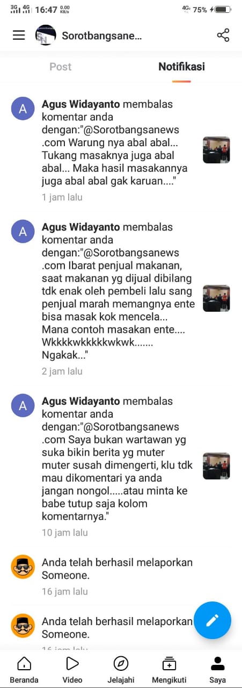This screenshot has width=242, height=688.
Task: Open thumbnail beside 2 jam lalu notification
Action: [x=216, y=298]
